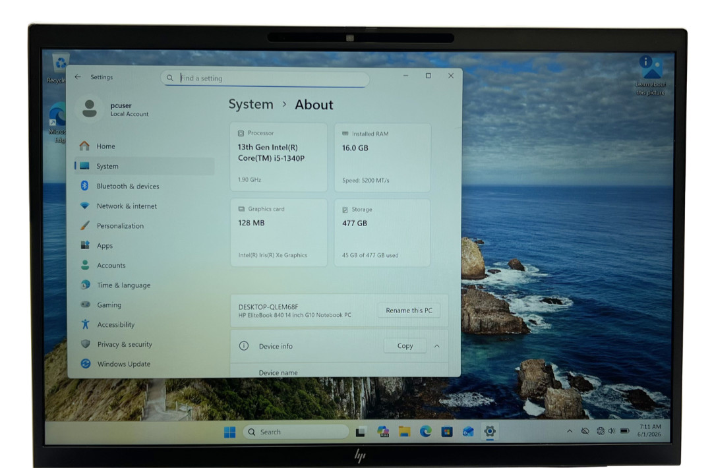Image resolution: width=712 pixels, height=468 pixels.
Task: Select System in the Settings sidebar
Action: coord(144,166)
